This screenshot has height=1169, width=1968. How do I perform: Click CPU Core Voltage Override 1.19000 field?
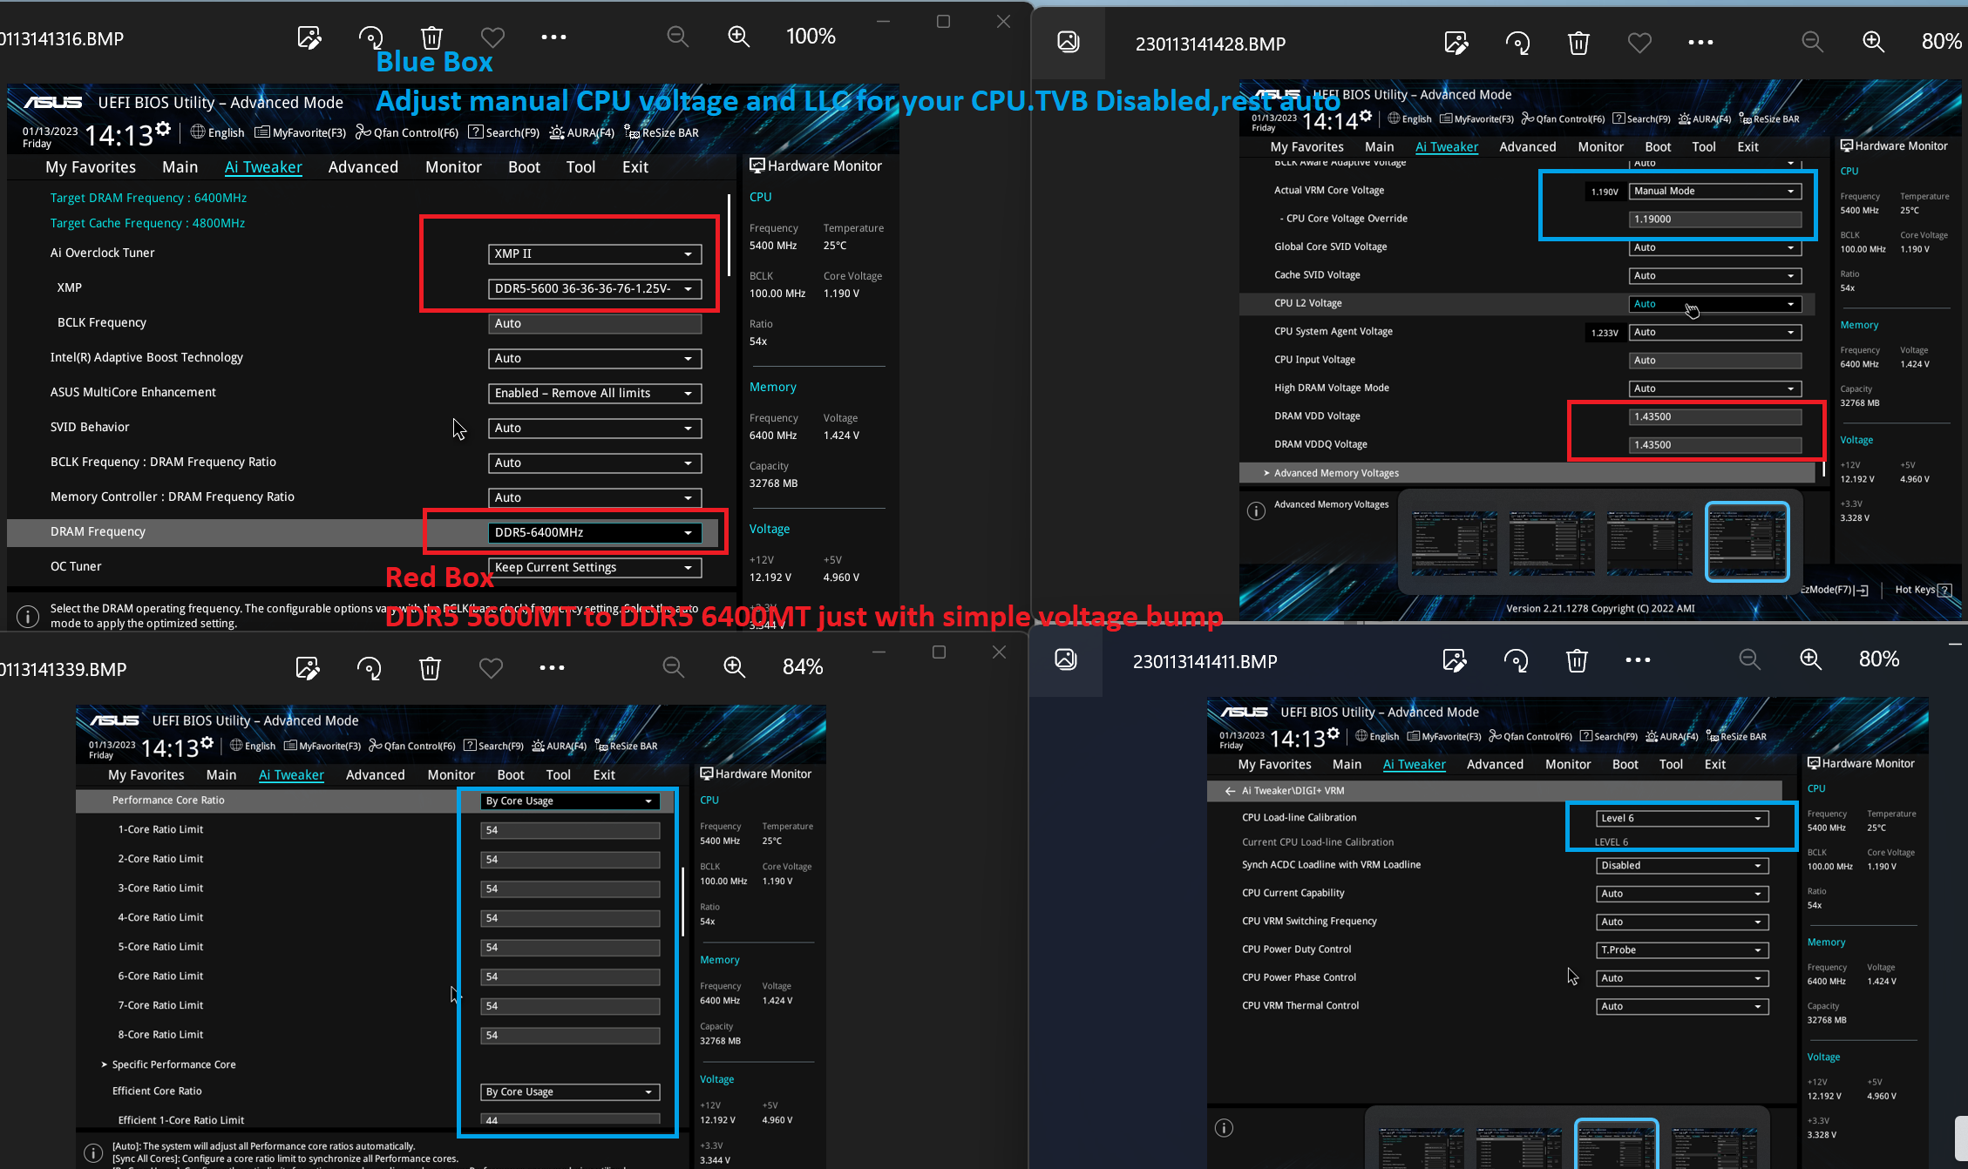click(1714, 219)
